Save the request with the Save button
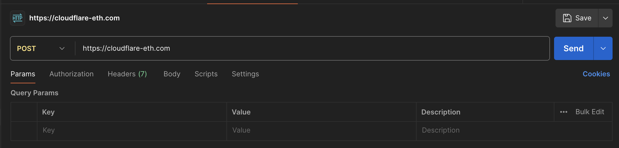This screenshot has height=148, width=619. point(577,18)
